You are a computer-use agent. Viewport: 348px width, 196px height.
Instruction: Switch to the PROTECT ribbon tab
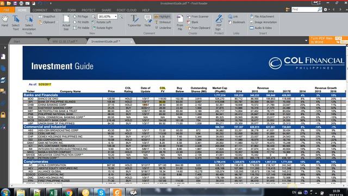[x=88, y=10]
